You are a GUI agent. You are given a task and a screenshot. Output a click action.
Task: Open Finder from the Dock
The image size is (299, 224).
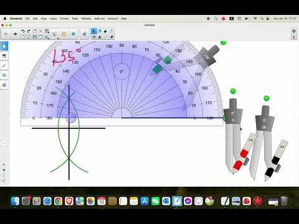coord(15,201)
